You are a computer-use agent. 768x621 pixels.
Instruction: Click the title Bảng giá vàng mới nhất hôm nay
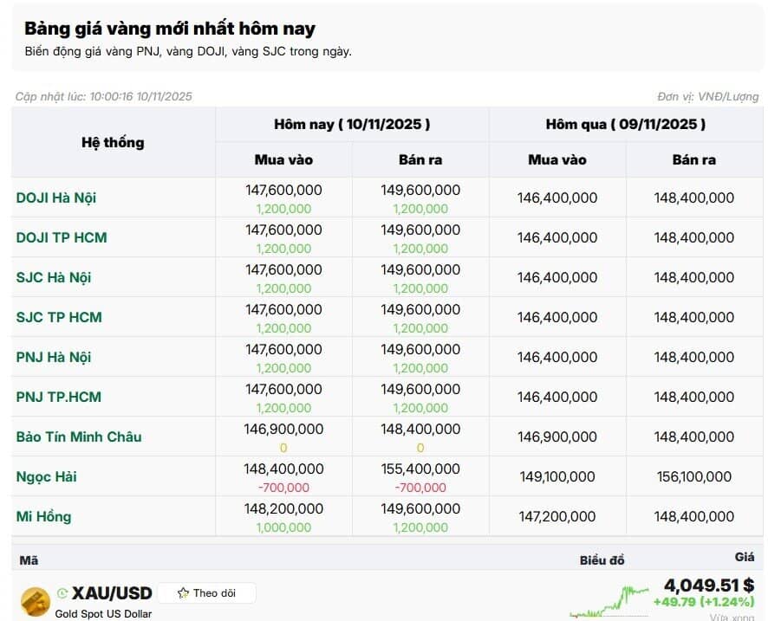coord(170,29)
